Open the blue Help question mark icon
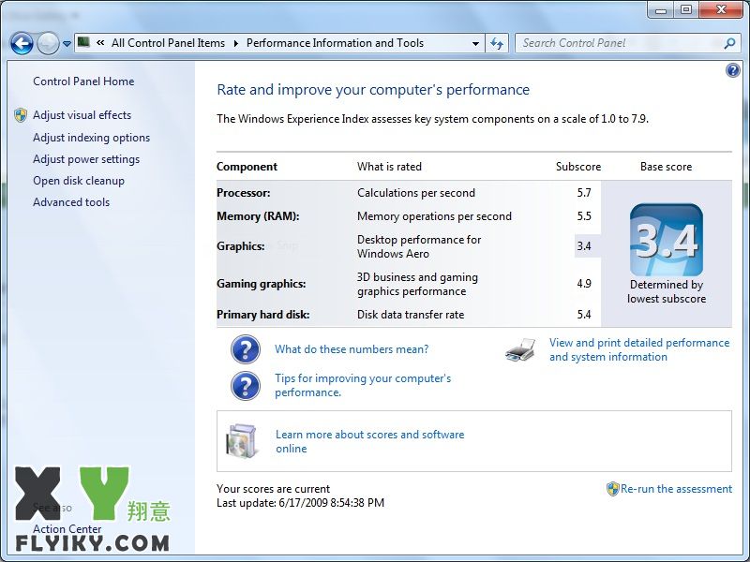The height and width of the screenshot is (562, 750). [x=732, y=71]
